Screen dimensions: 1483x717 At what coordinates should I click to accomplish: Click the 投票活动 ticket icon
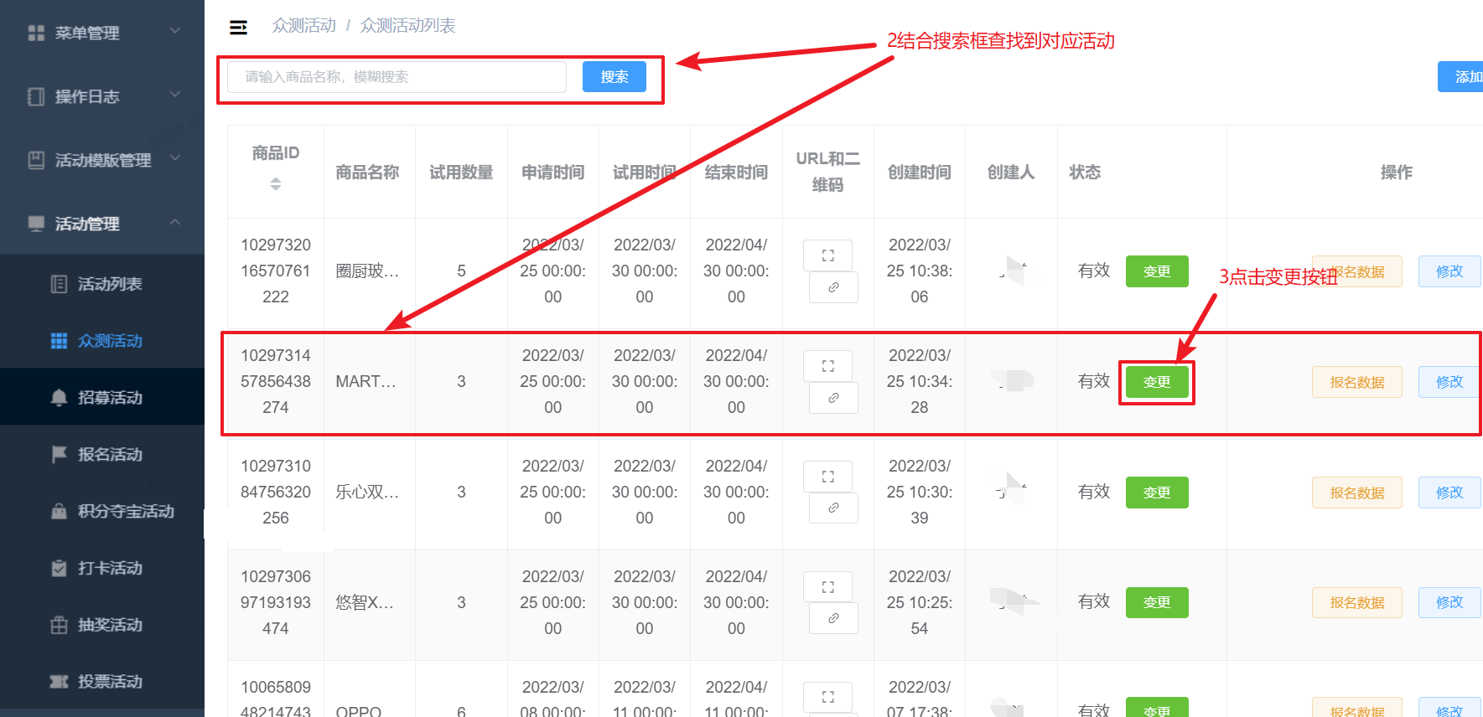[x=59, y=682]
